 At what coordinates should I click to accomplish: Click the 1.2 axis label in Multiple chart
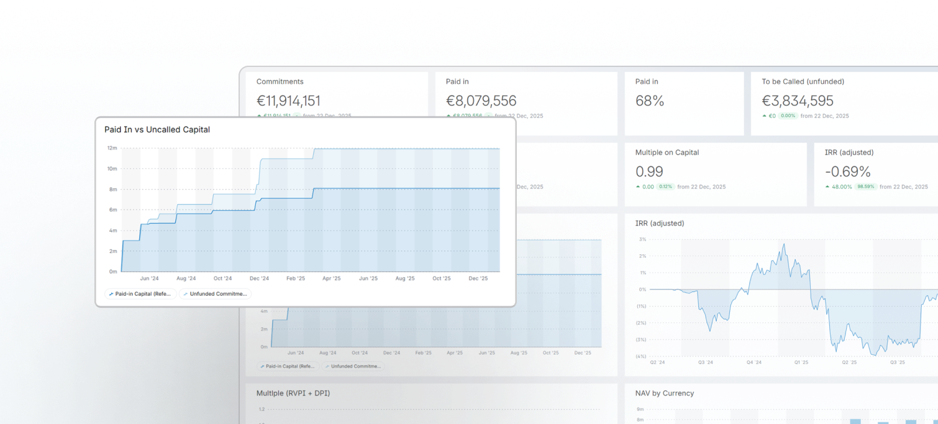click(x=262, y=409)
